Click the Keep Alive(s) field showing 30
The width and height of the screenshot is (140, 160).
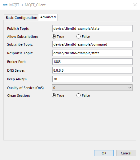pos(92,79)
